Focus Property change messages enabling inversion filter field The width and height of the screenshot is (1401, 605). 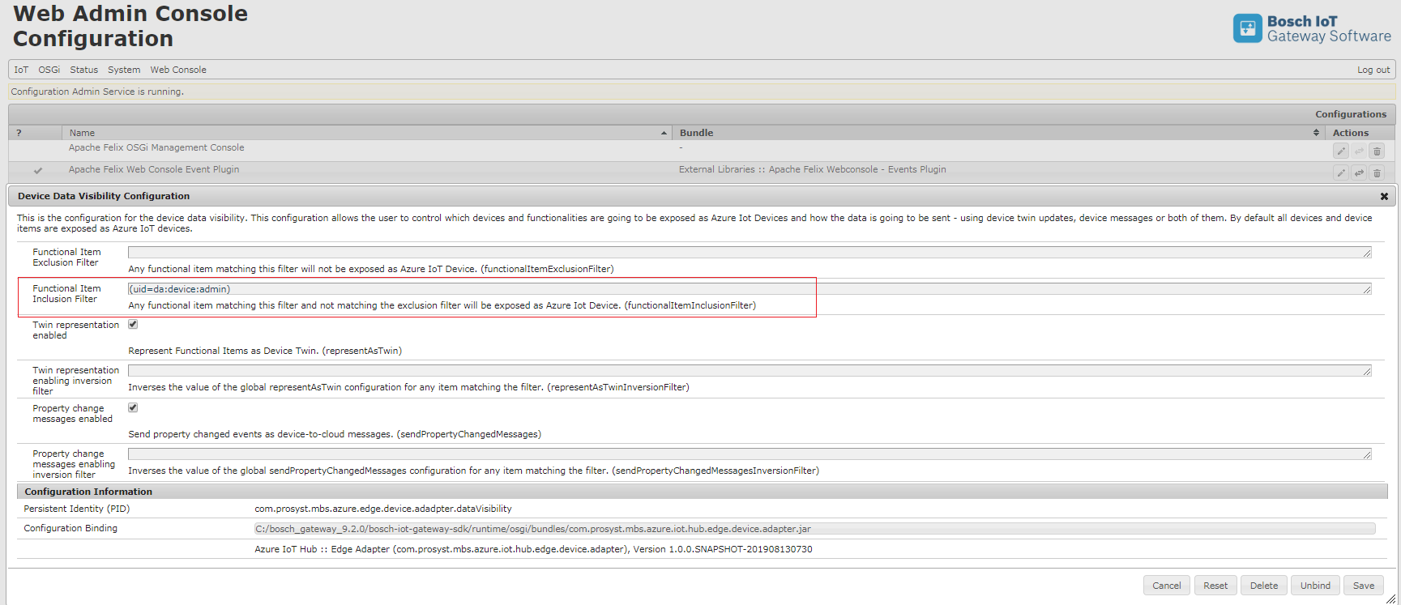click(x=750, y=454)
